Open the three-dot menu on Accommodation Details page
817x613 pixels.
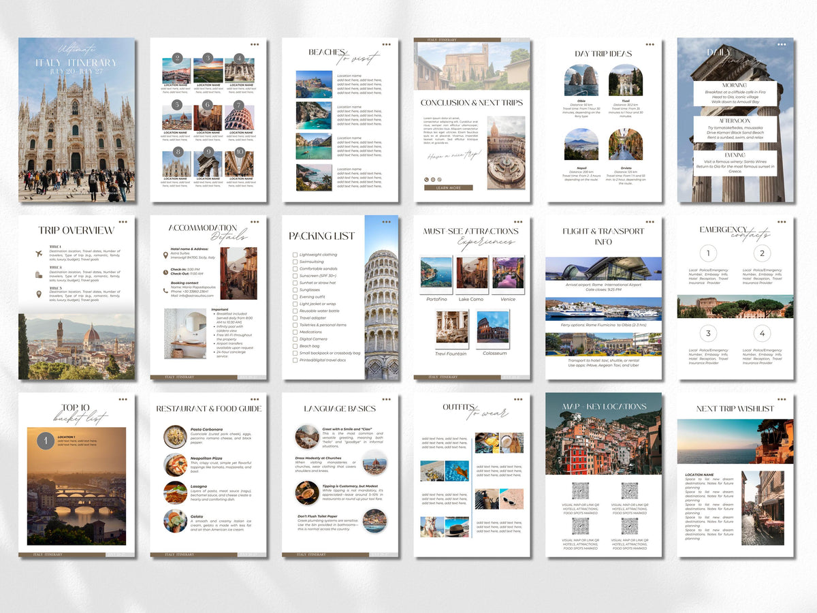click(254, 221)
